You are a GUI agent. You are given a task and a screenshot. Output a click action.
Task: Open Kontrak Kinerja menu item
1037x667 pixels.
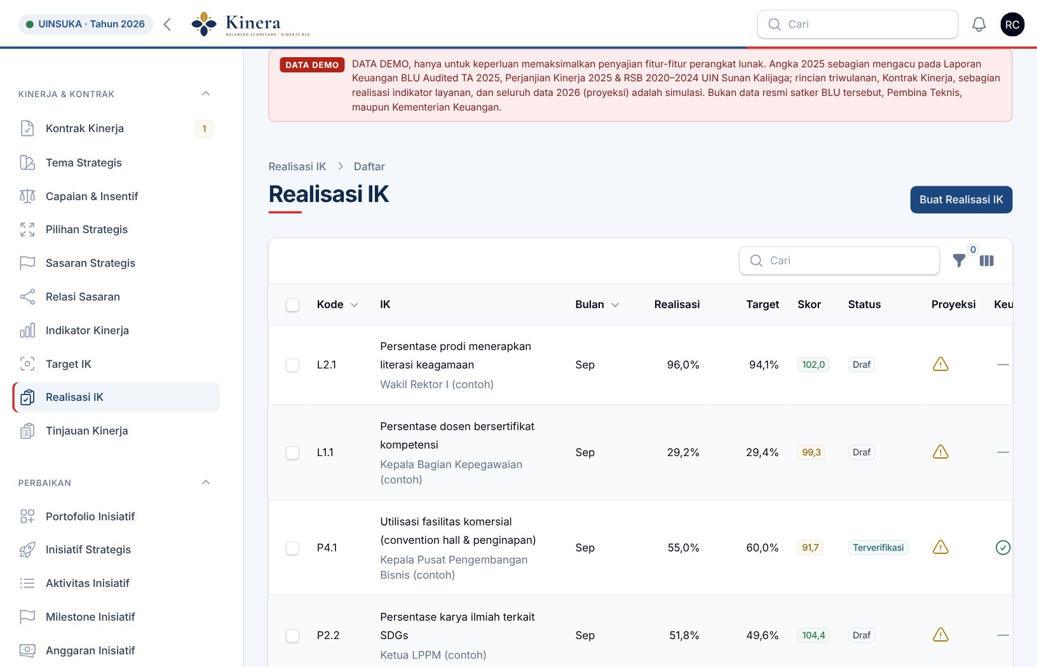pyautogui.click(x=116, y=128)
